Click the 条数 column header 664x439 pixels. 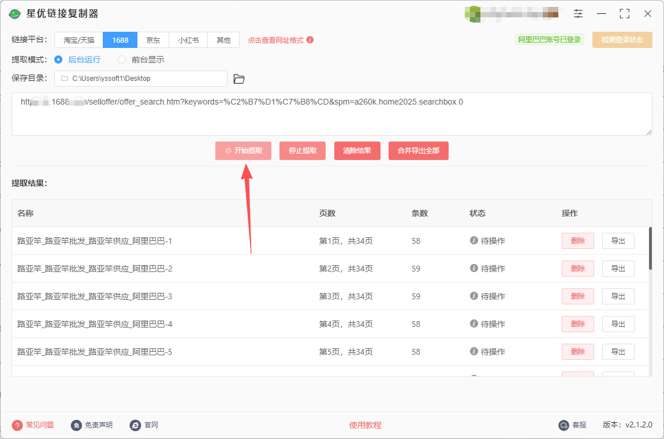click(x=420, y=213)
